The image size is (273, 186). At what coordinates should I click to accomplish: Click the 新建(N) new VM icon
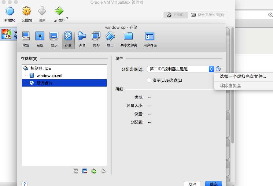[x=10, y=11]
